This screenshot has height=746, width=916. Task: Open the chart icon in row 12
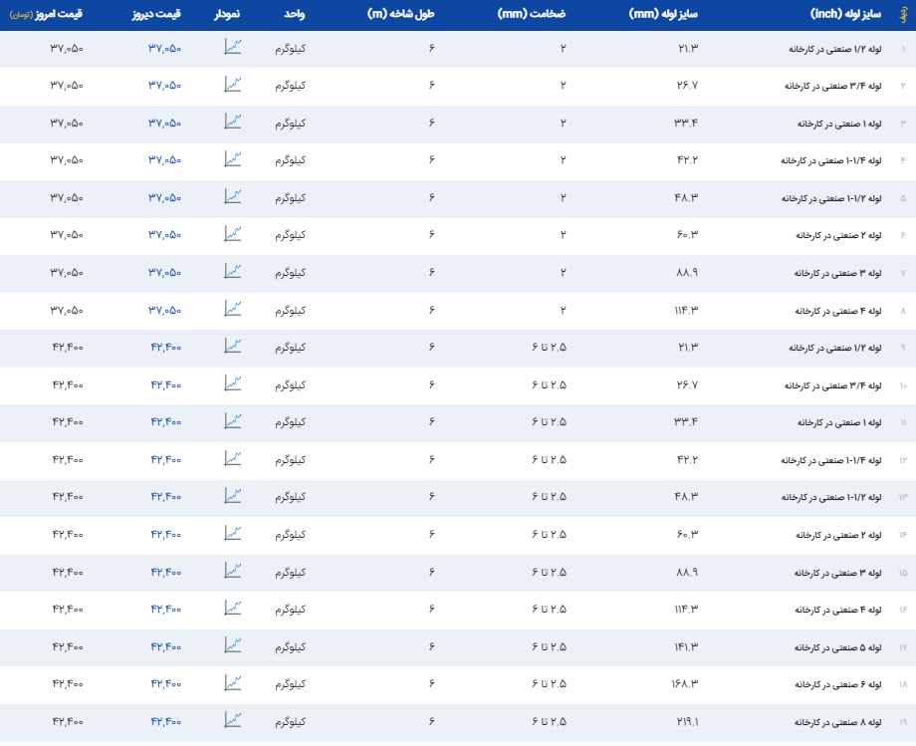[x=233, y=458]
